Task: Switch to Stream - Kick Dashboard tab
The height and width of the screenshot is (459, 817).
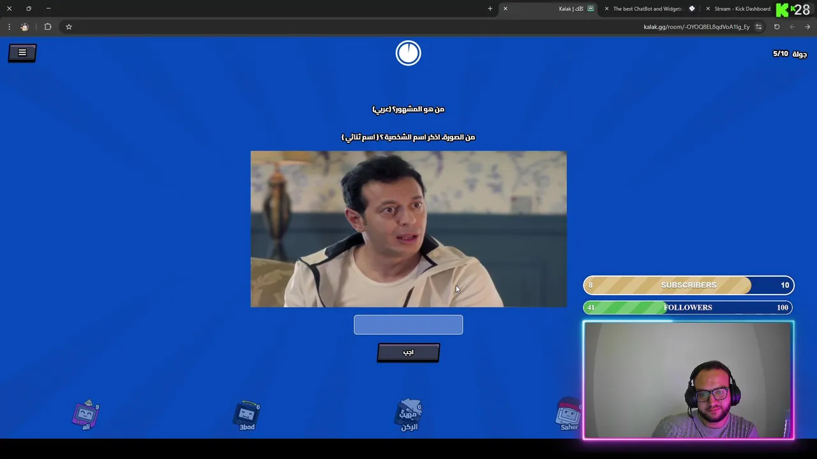Action: [742, 9]
